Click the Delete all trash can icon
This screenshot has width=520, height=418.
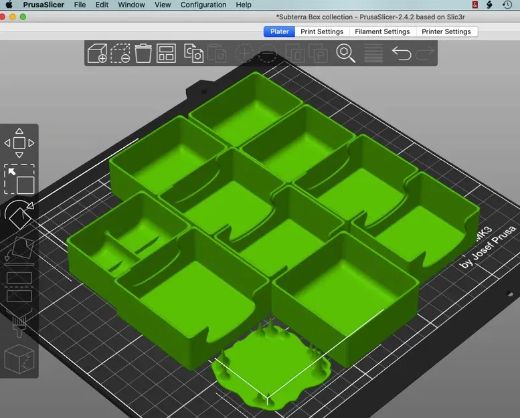pyautogui.click(x=143, y=54)
